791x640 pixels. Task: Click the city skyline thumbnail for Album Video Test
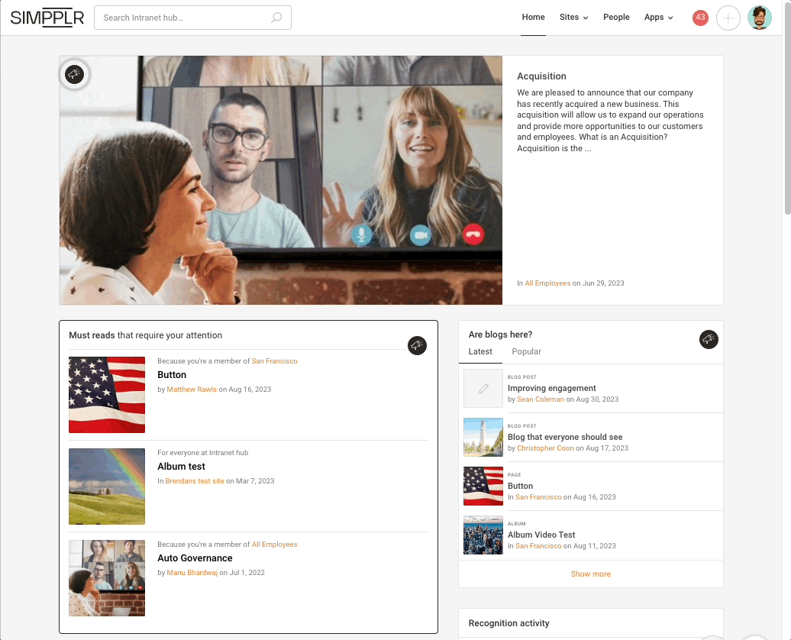point(483,535)
